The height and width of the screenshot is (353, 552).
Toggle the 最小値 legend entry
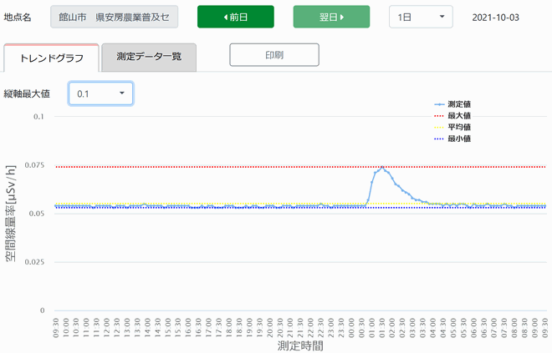click(x=452, y=139)
